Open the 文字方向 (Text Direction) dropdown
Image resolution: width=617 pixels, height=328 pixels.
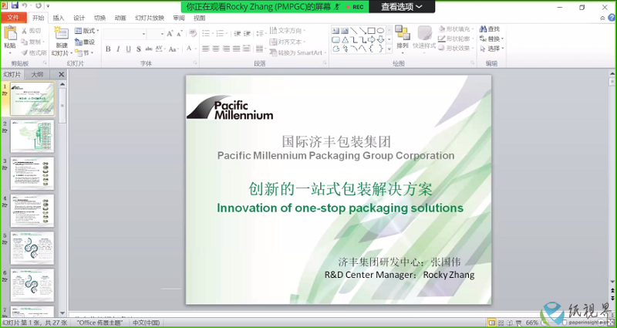[x=288, y=30]
